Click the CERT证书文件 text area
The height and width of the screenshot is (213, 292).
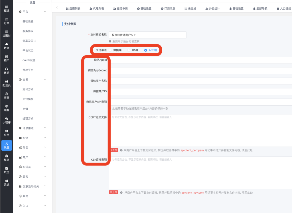[200, 130]
